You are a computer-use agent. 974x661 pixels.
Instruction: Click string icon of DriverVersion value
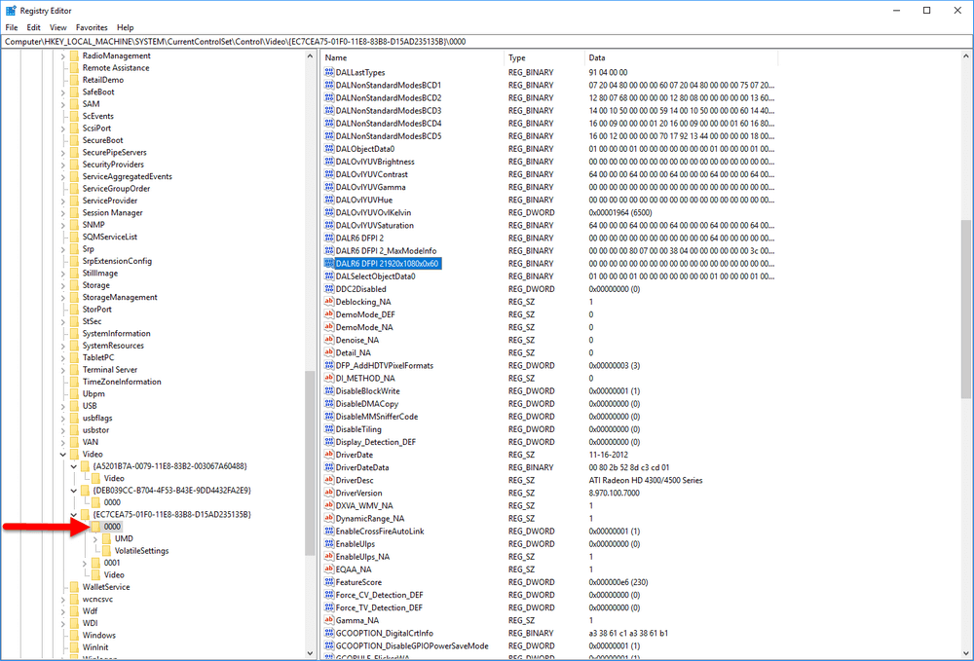pos(329,493)
